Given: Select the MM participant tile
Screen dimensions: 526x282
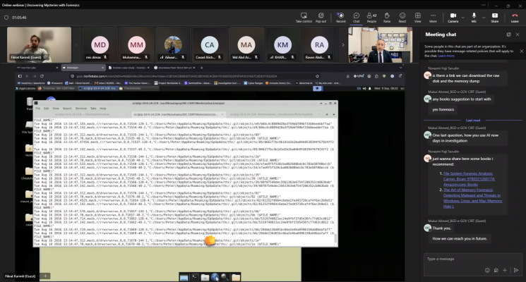Looking at the screenshot, I should (136, 45).
